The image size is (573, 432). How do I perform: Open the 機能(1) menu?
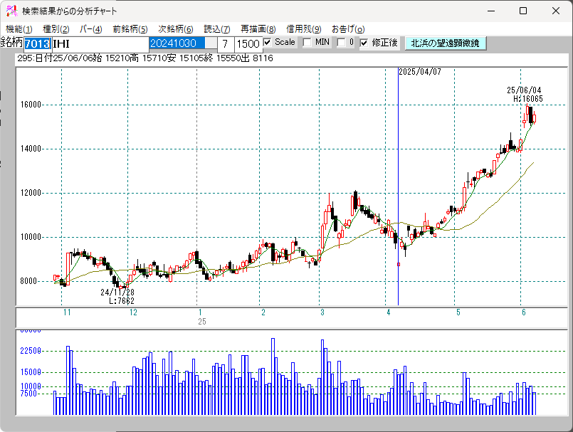[x=19, y=29]
